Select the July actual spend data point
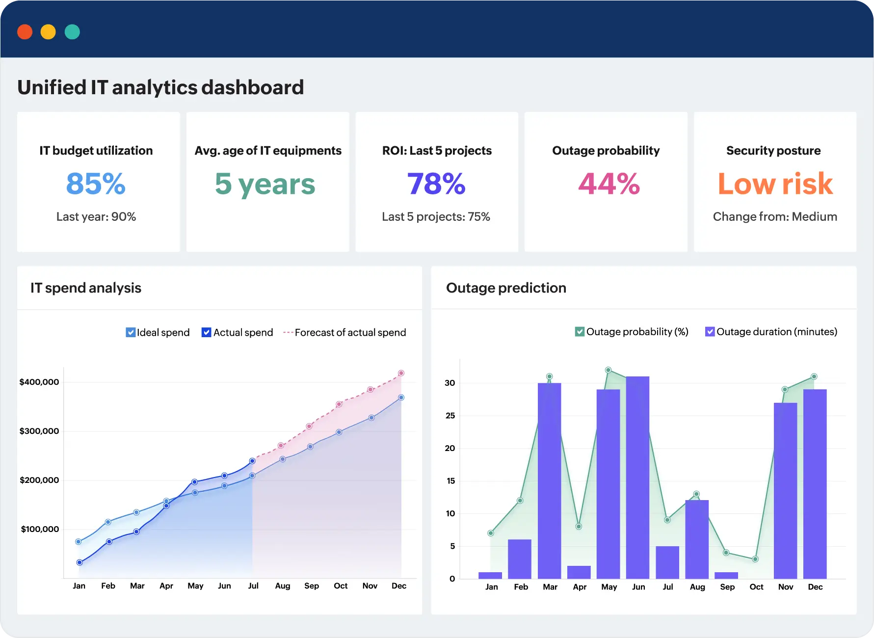 click(252, 461)
